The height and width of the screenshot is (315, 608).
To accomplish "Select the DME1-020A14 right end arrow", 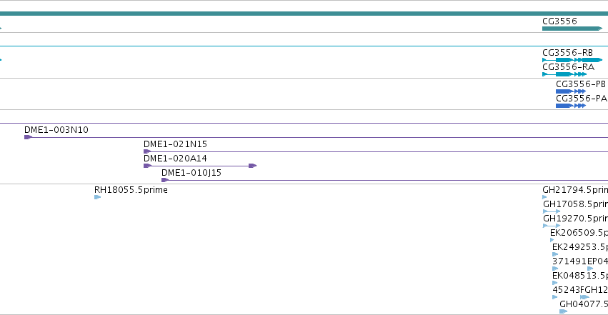I will pos(252,166).
